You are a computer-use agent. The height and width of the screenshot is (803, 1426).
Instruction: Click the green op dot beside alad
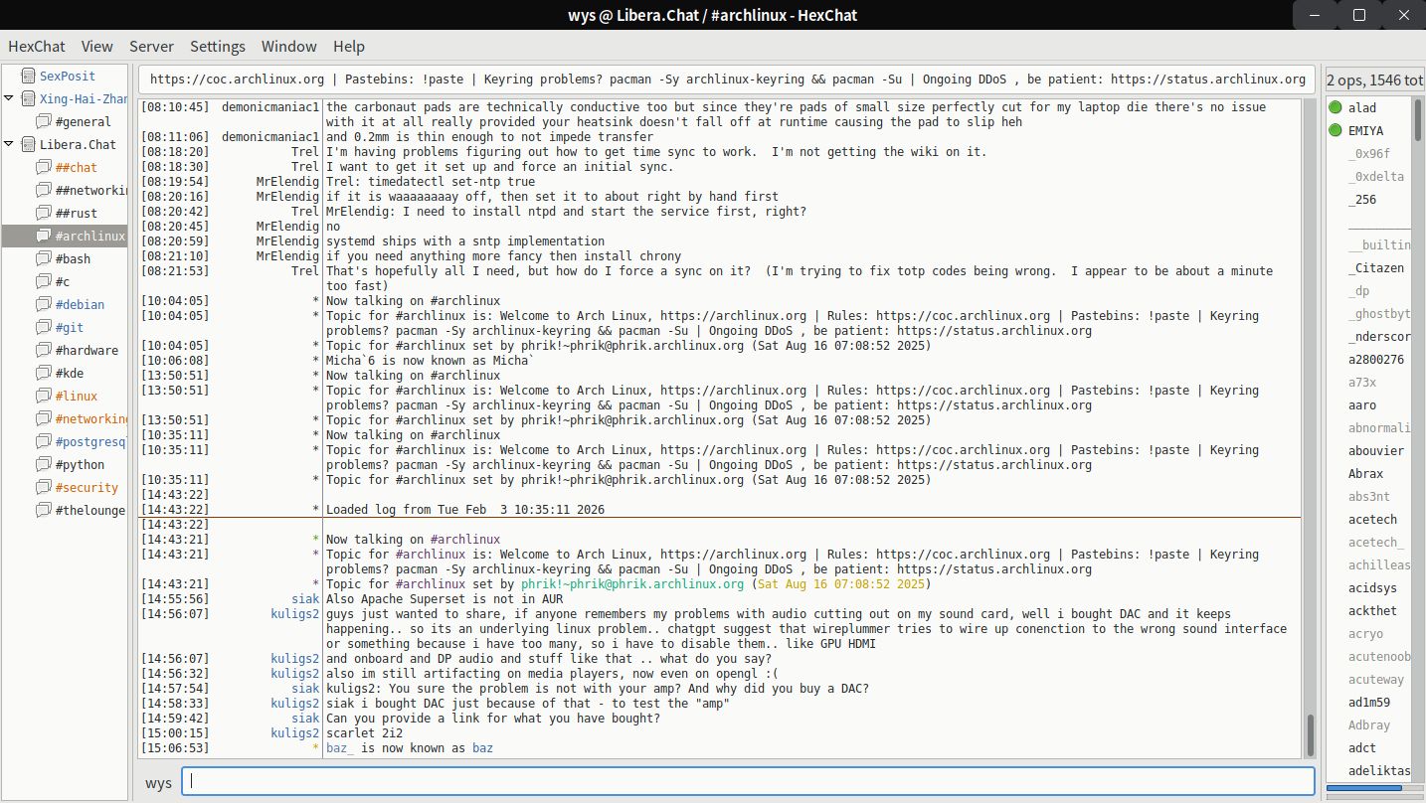click(1336, 107)
